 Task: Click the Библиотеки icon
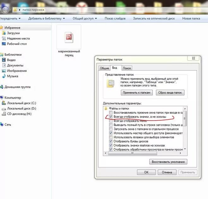pos(2,55)
